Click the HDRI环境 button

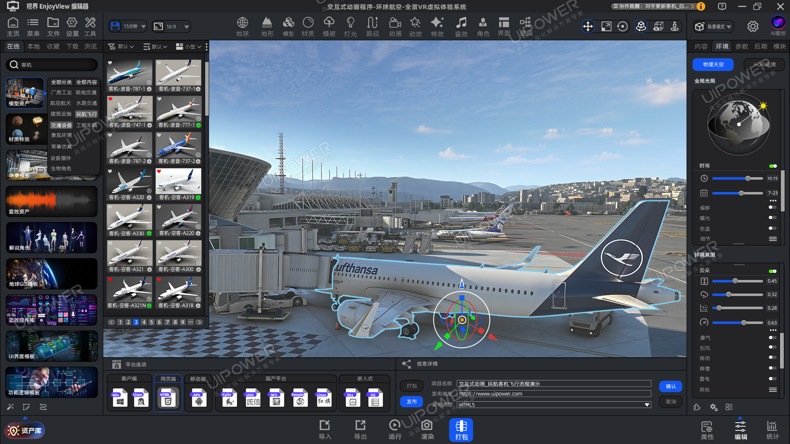pos(764,65)
